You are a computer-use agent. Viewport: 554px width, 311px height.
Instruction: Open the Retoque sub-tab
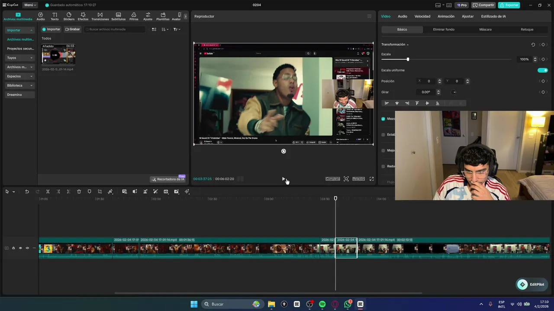(527, 29)
